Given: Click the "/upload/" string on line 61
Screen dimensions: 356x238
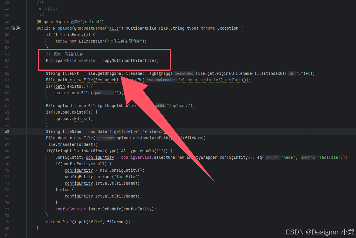Looking at the screenshot, I should tap(179, 106).
